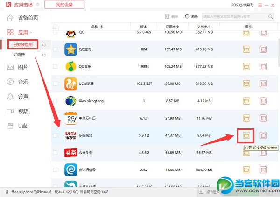Check the Xiao xiangtong row checkbox
The width and height of the screenshot is (280, 197).
55,101
